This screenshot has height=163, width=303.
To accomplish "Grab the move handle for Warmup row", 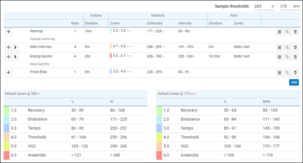I will (x=8, y=32).
